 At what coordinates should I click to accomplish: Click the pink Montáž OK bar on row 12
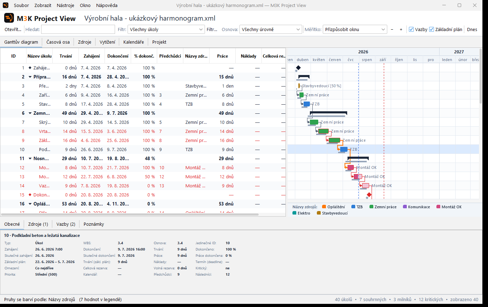click(x=351, y=167)
